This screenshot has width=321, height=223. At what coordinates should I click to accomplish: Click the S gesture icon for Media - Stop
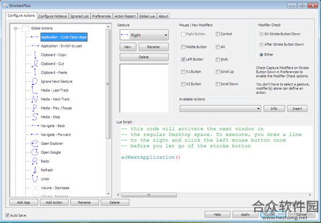(x=35, y=117)
